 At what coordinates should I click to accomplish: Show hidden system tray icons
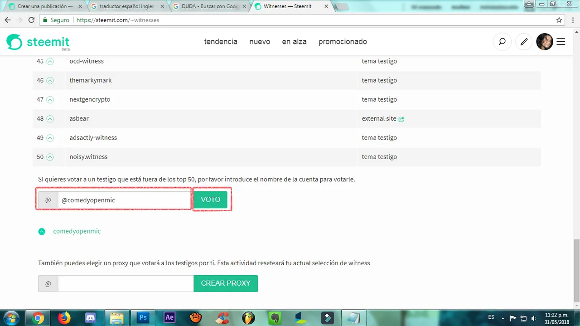(x=504, y=318)
